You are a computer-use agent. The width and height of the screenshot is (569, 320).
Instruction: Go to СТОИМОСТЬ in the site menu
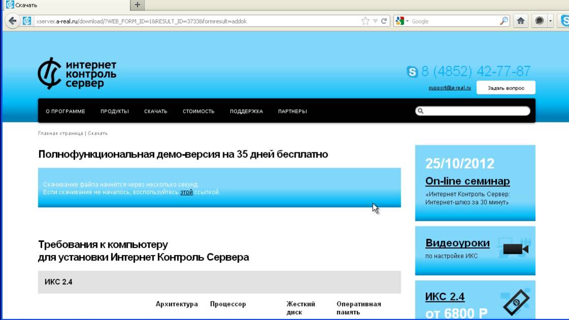pyautogui.click(x=199, y=111)
